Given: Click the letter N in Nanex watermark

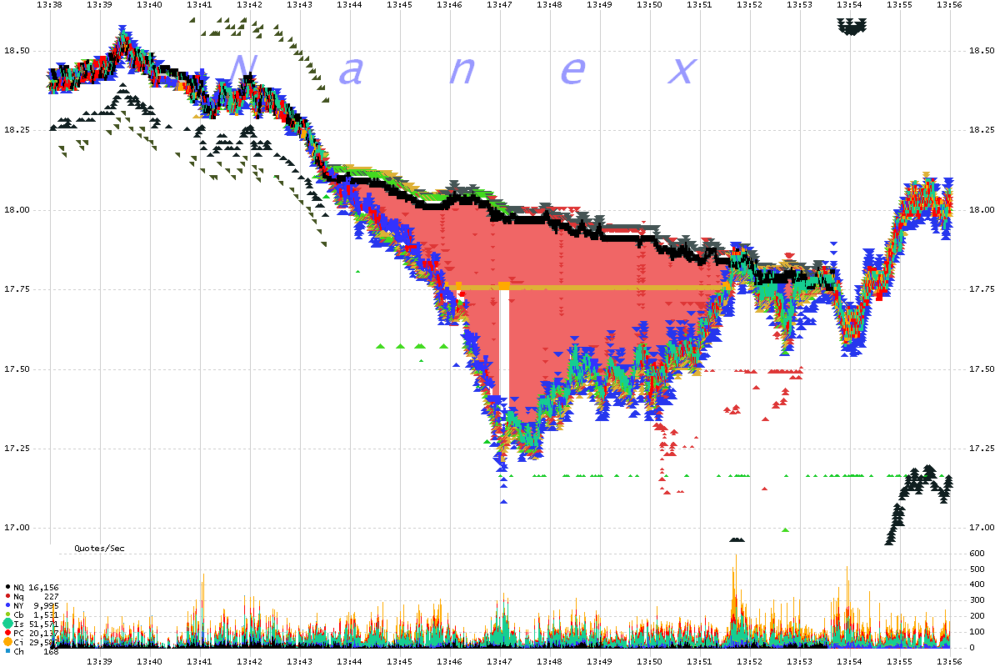Looking at the screenshot, I should click(x=245, y=70).
